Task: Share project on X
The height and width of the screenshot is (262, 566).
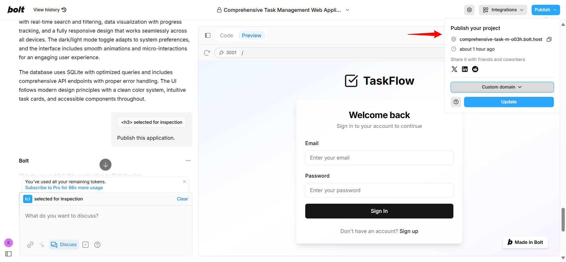Action: point(454,69)
